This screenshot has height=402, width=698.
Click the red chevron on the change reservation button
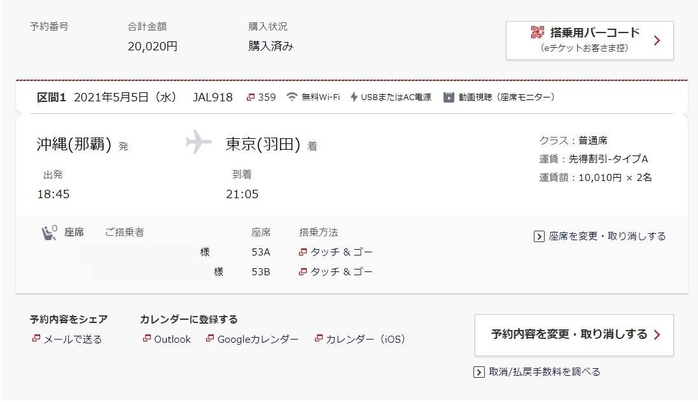pyautogui.click(x=657, y=334)
